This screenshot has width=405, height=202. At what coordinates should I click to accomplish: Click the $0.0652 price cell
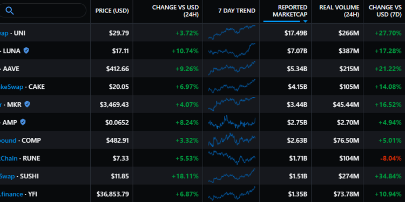(x=117, y=122)
